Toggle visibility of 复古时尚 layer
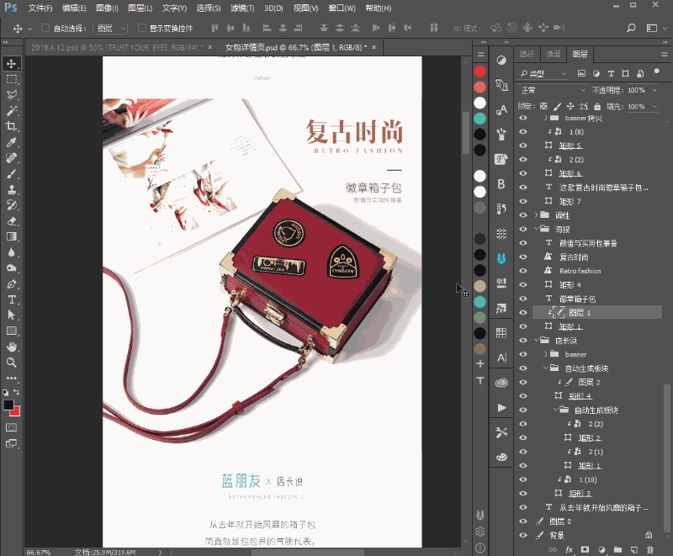 coord(522,257)
